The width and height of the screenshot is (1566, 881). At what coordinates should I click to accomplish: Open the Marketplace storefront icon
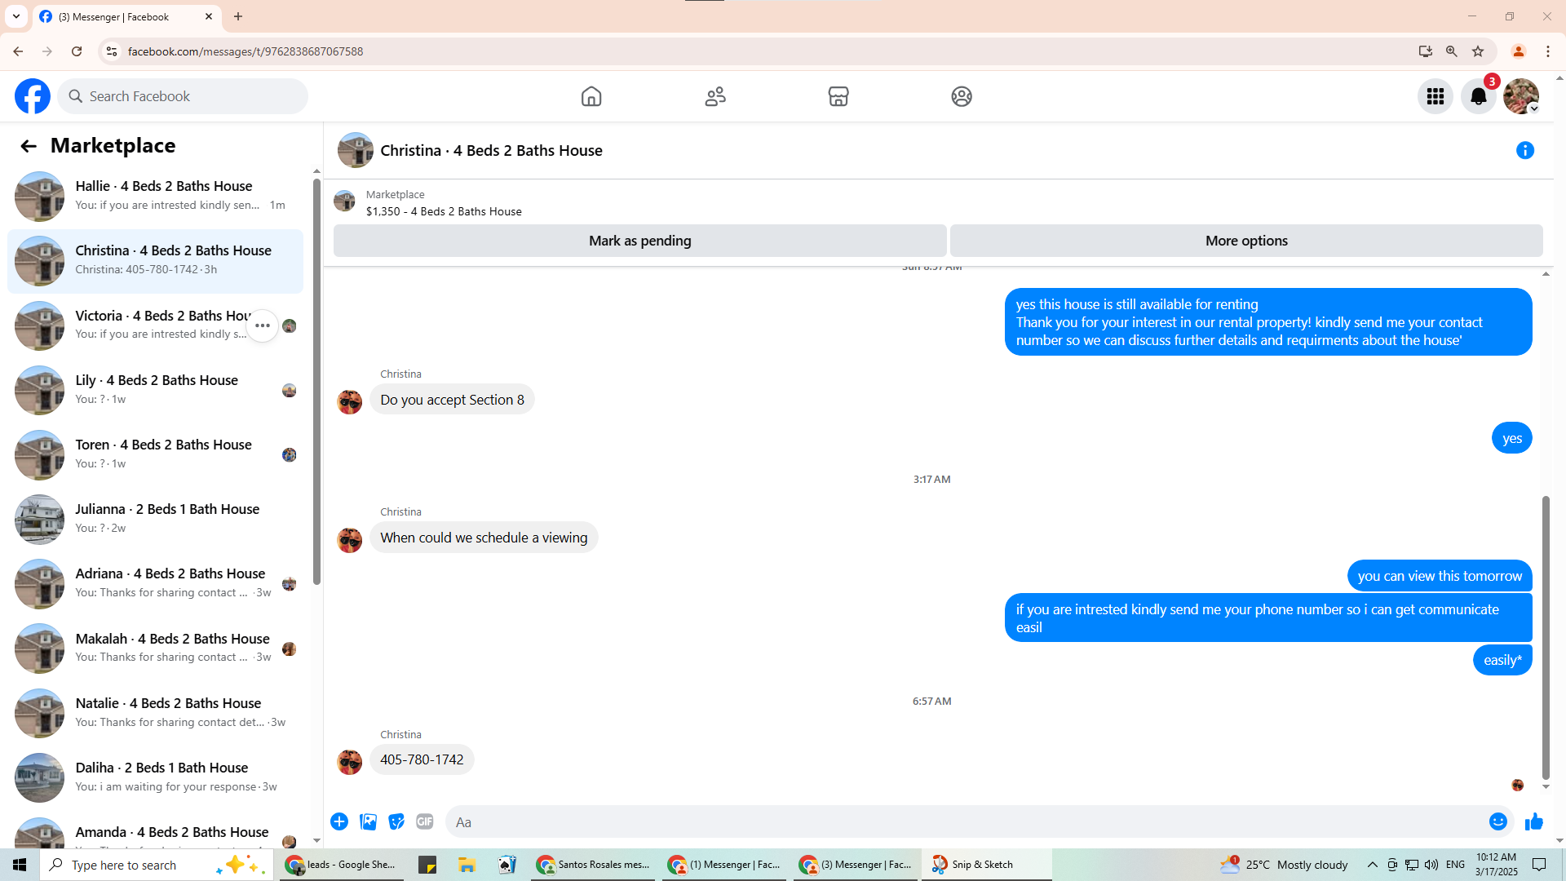click(838, 96)
